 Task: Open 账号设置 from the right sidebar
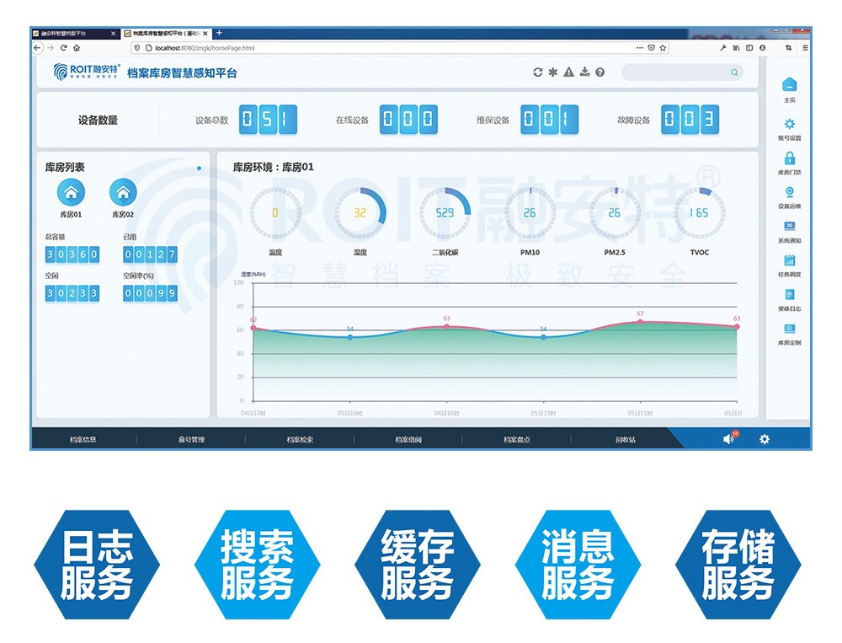(x=789, y=124)
